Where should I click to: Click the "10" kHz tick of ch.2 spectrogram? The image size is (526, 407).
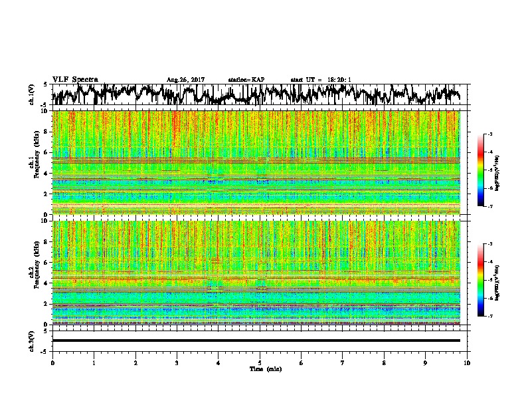pos(44,221)
